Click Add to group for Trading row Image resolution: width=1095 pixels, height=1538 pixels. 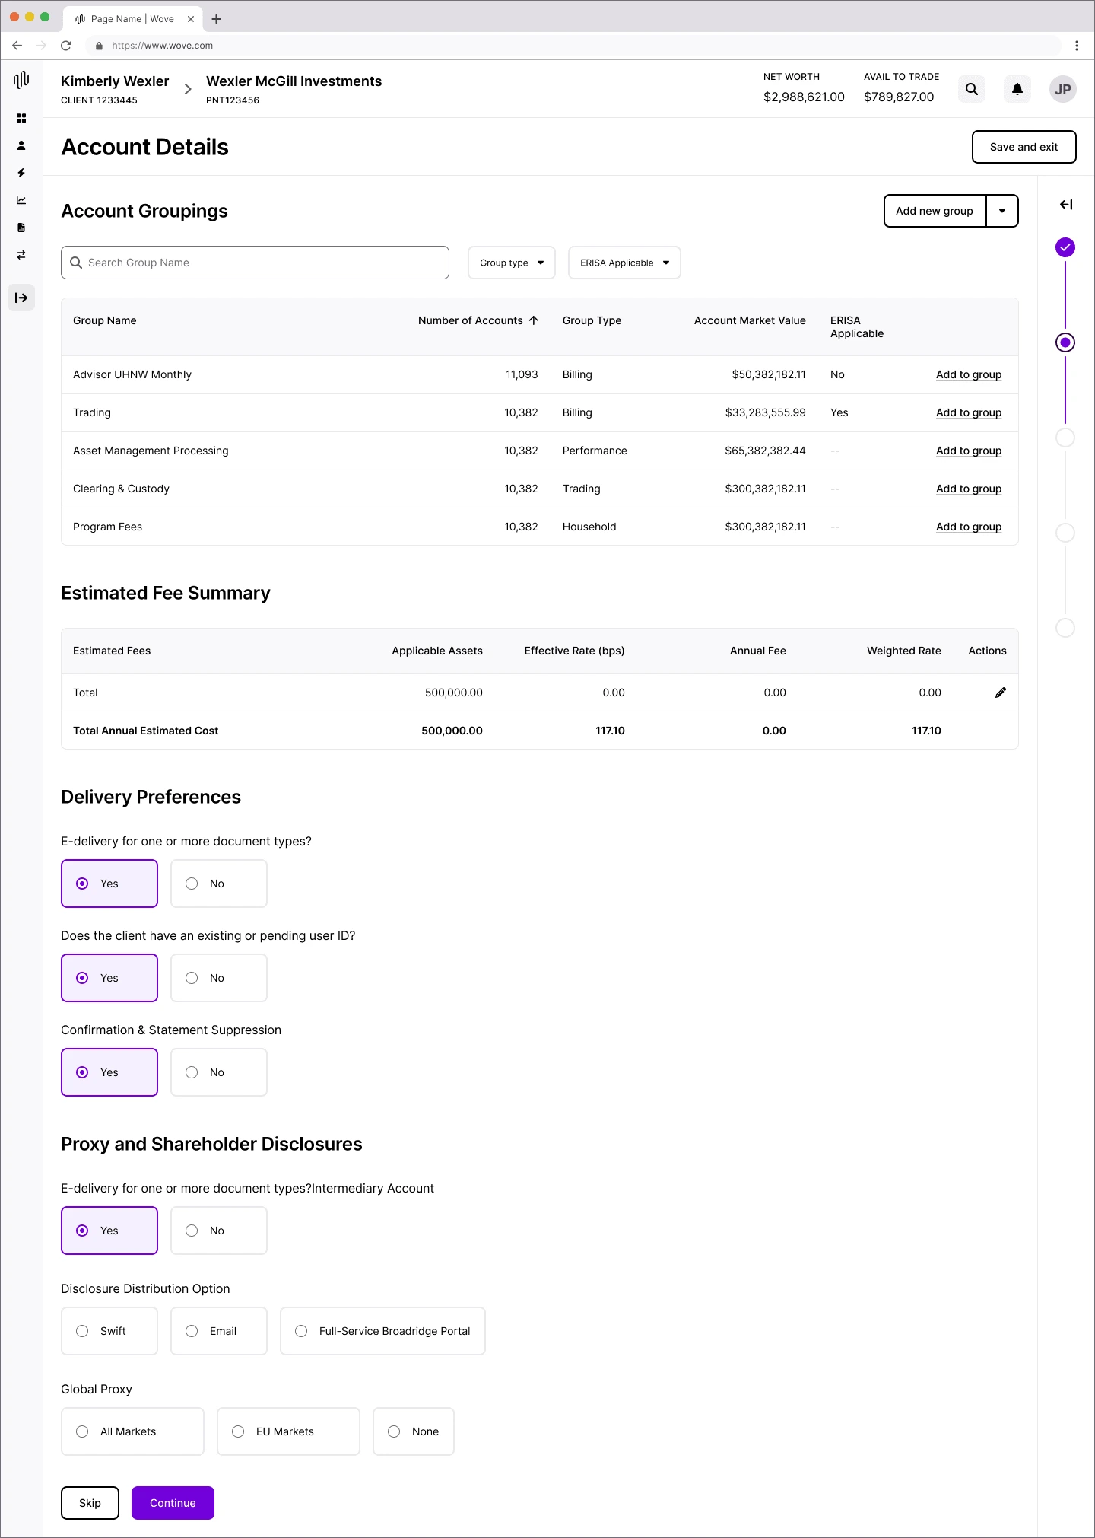coord(969,412)
